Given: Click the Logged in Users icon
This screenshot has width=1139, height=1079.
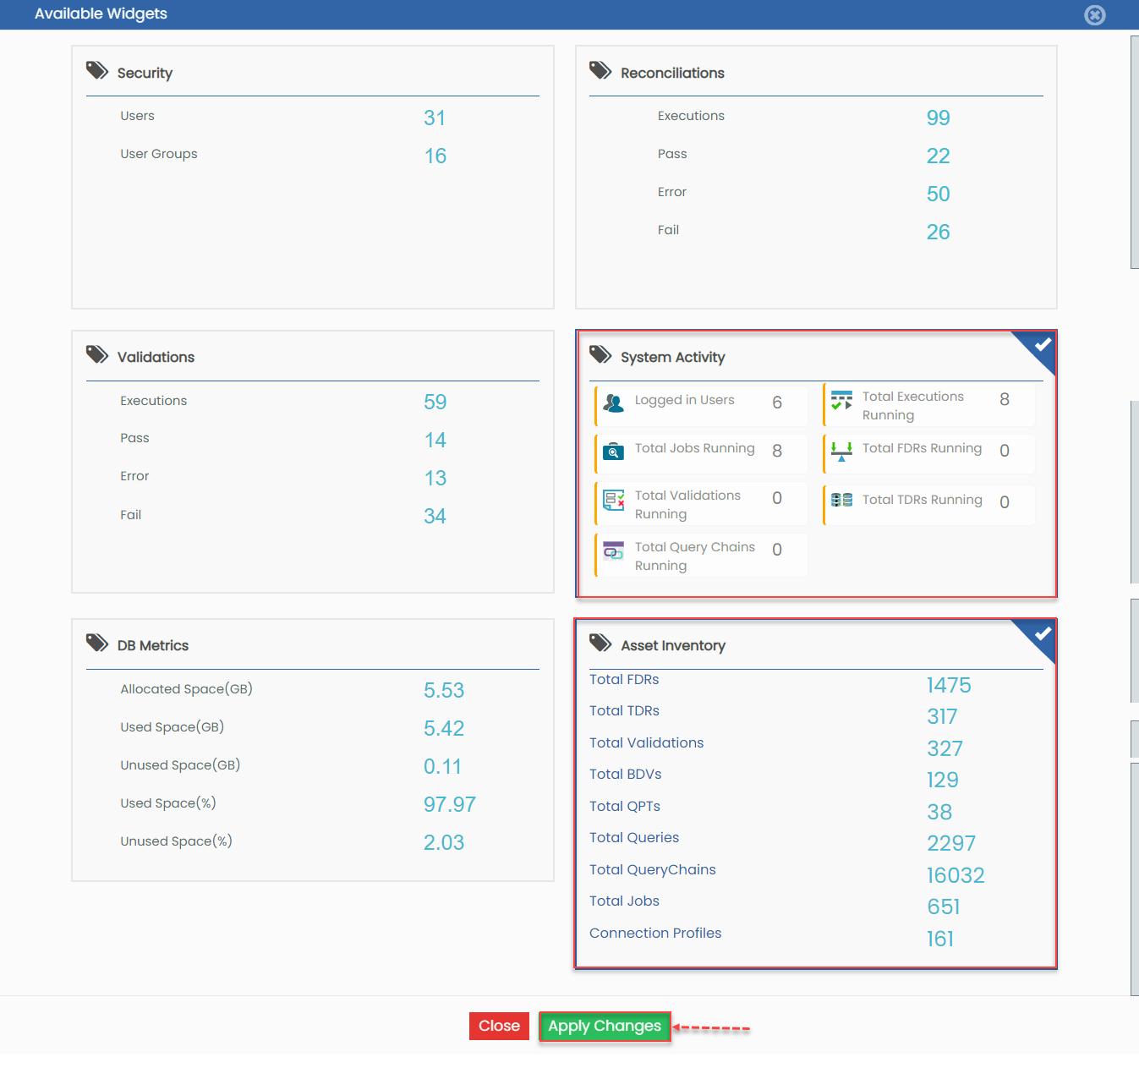Looking at the screenshot, I should pos(613,403).
